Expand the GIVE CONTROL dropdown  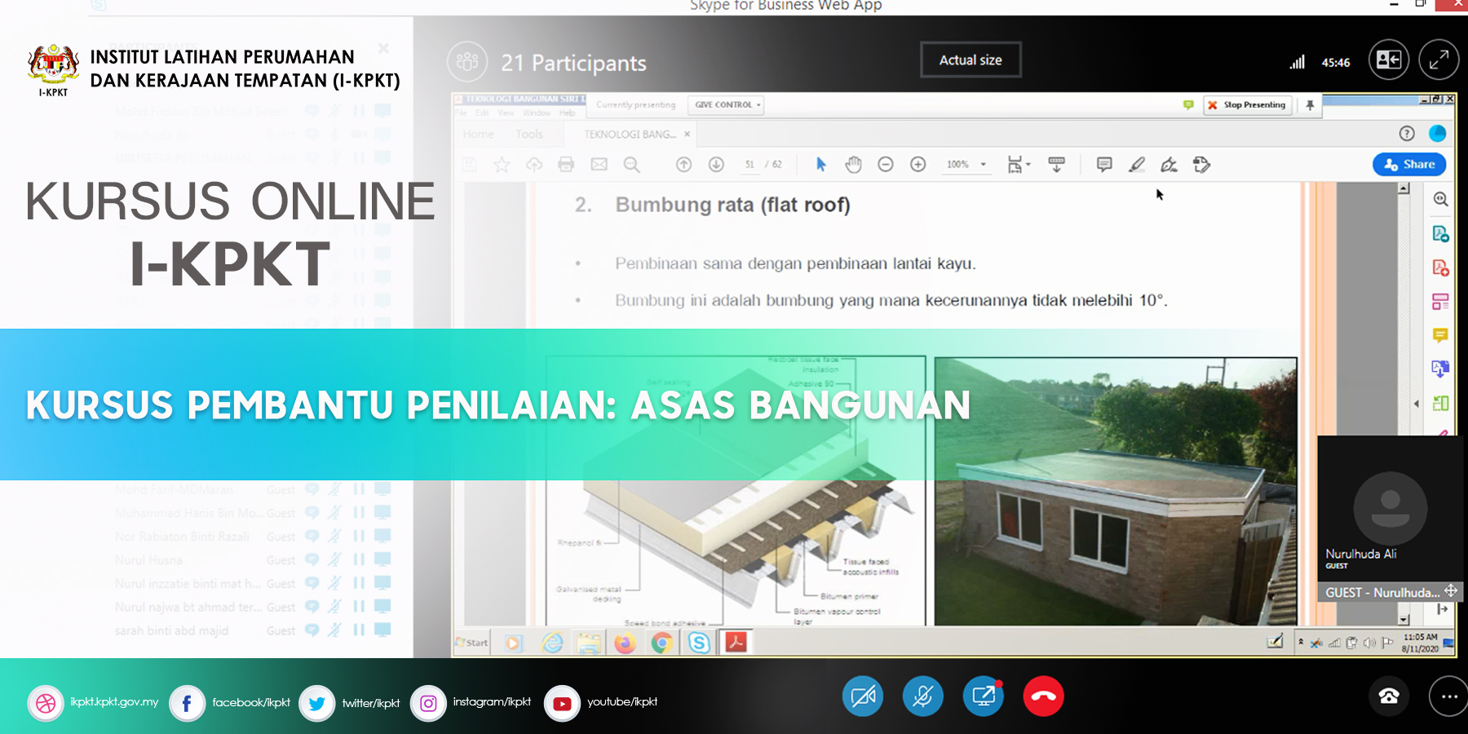pyautogui.click(x=727, y=104)
